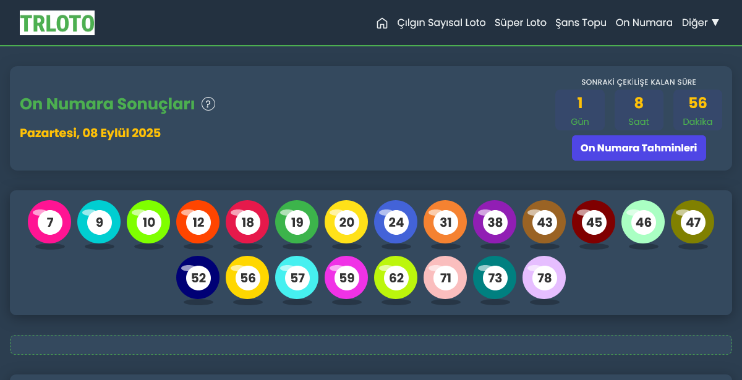Image resolution: width=742 pixels, height=380 pixels.
Task: Click the teal ball number 73
Action: [495, 277]
